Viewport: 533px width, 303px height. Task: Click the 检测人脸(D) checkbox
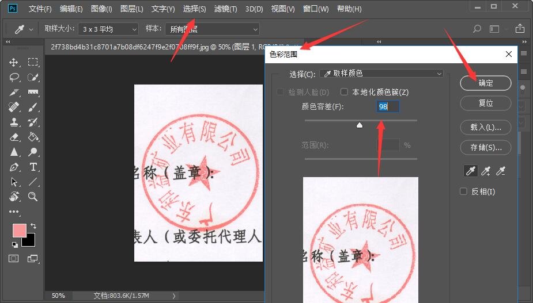(280, 92)
